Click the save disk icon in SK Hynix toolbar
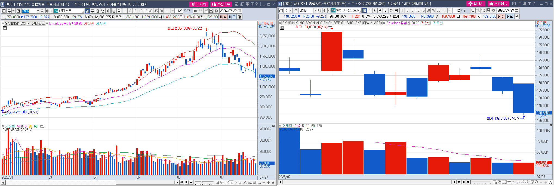The width and height of the screenshot is (554, 186). (x=488, y=10)
